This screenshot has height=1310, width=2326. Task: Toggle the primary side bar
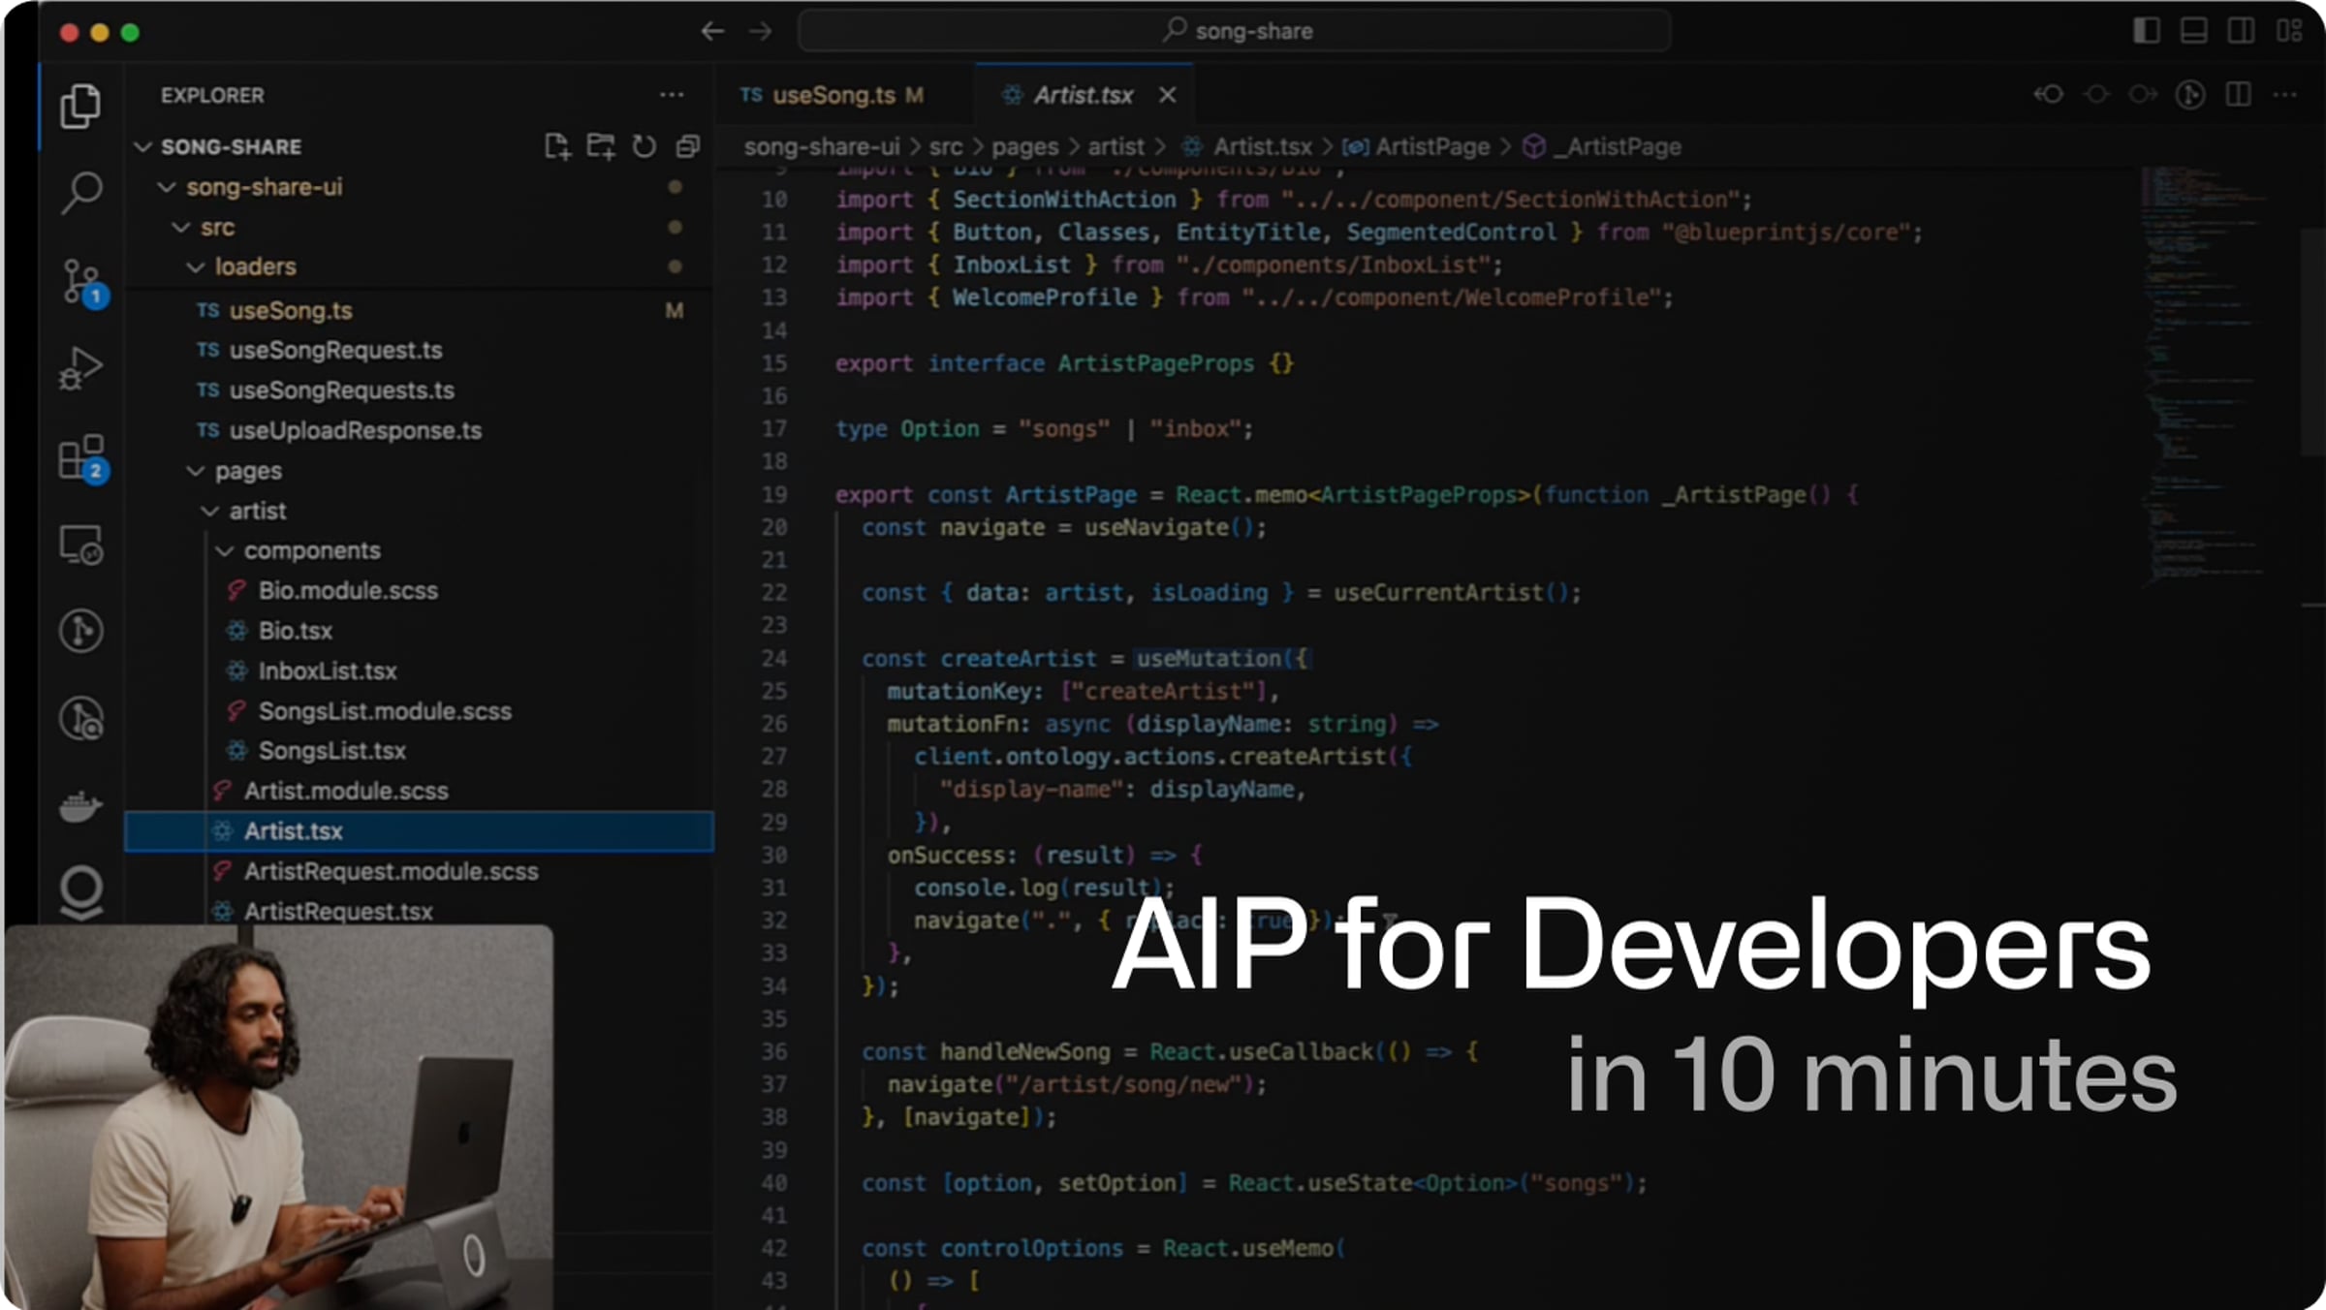click(x=2147, y=31)
